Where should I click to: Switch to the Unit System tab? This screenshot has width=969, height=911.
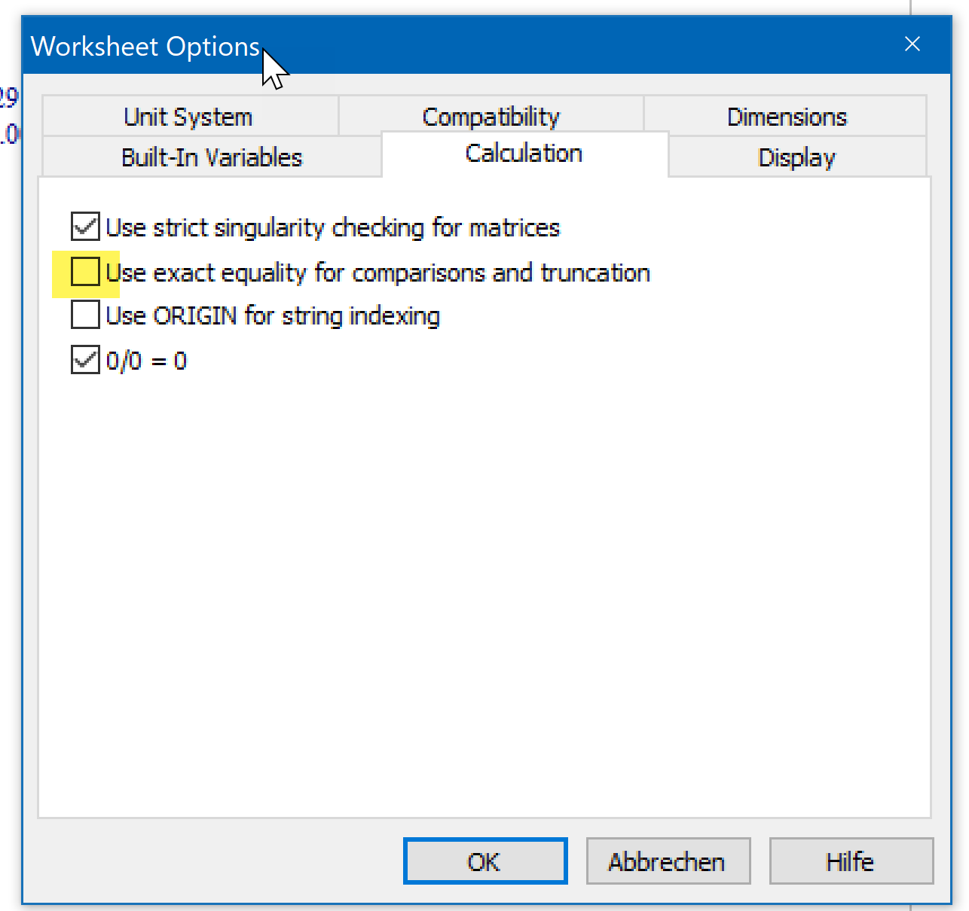click(188, 117)
